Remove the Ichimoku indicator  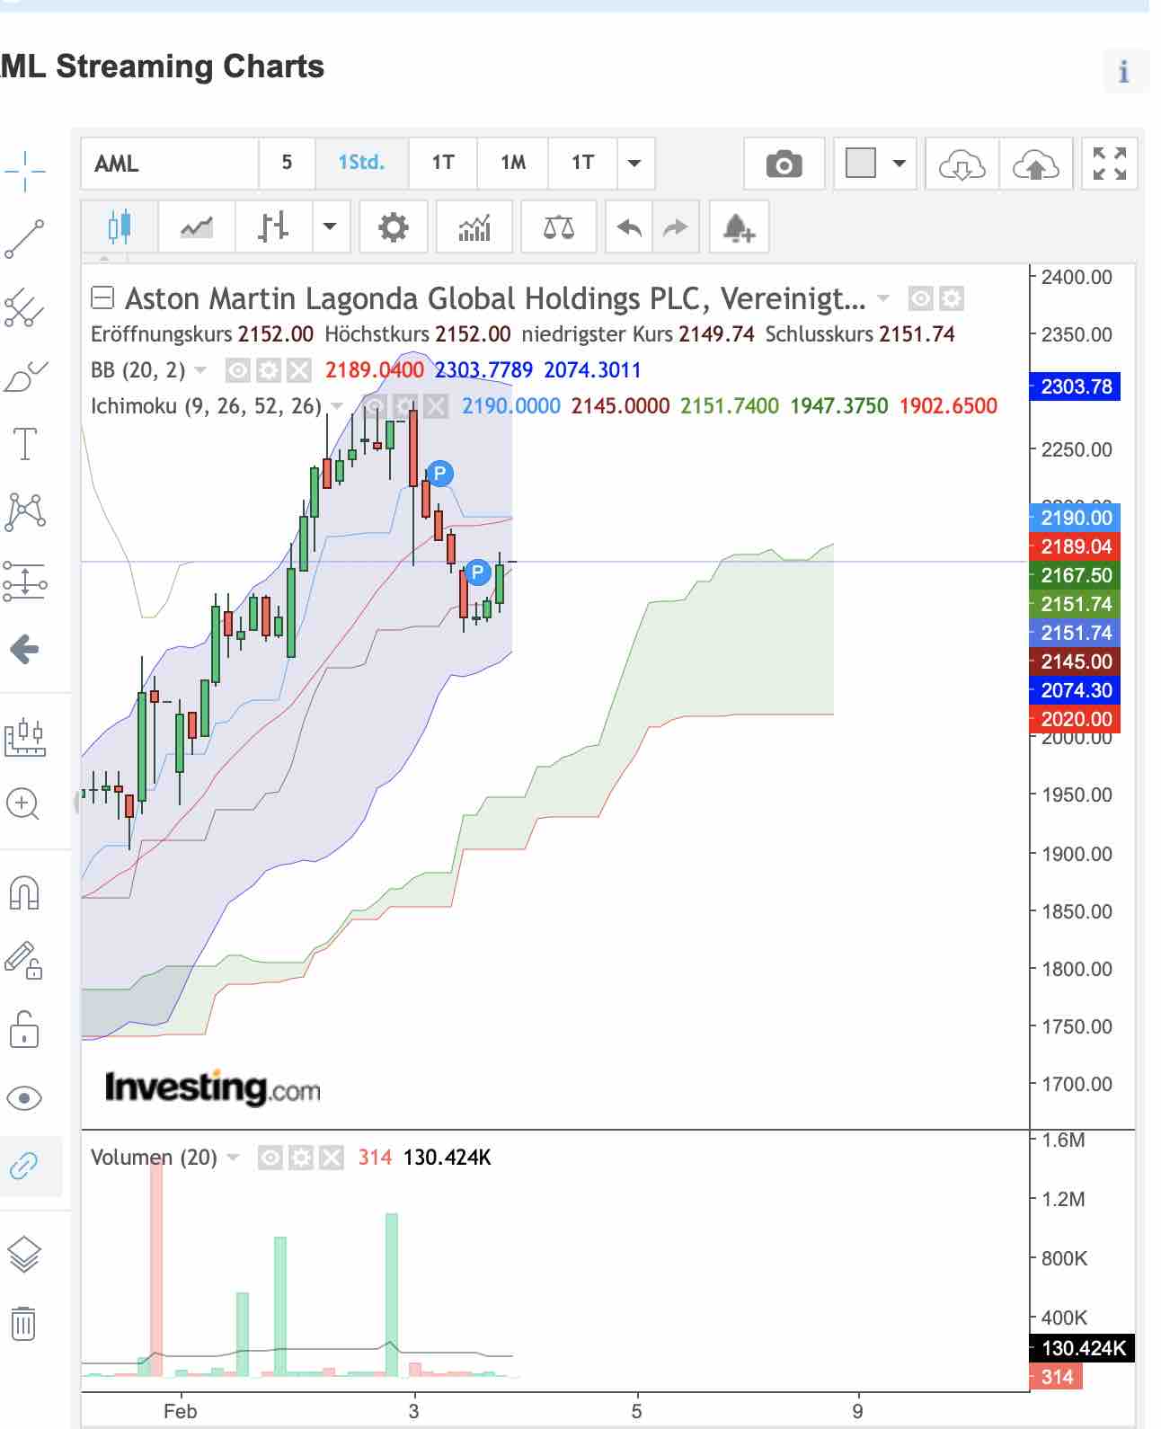click(436, 406)
